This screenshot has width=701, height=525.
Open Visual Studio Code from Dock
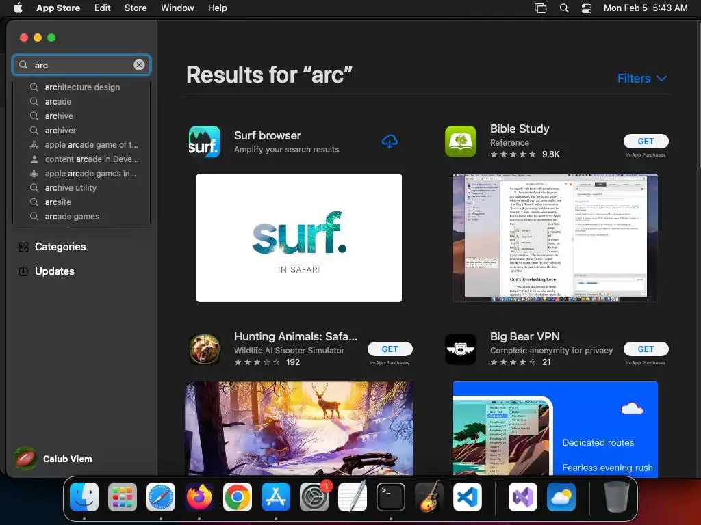(468, 497)
